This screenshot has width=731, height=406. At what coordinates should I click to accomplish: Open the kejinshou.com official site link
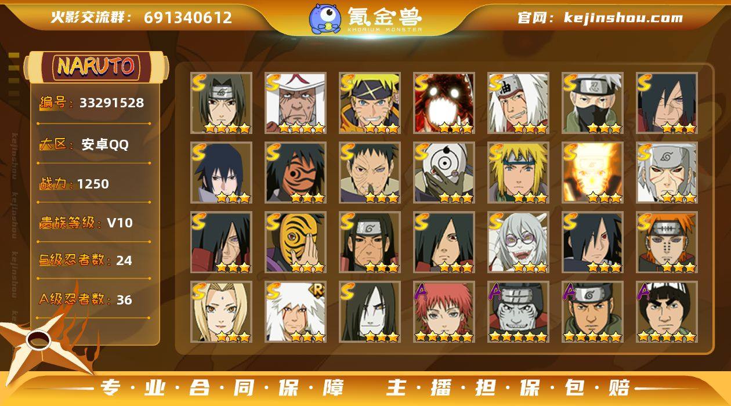[x=623, y=18]
